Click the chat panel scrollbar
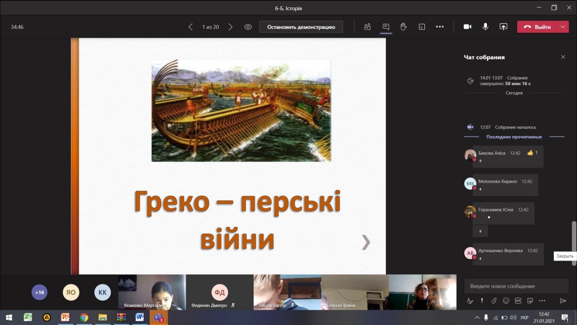Image resolution: width=577 pixels, height=325 pixels. (574, 243)
